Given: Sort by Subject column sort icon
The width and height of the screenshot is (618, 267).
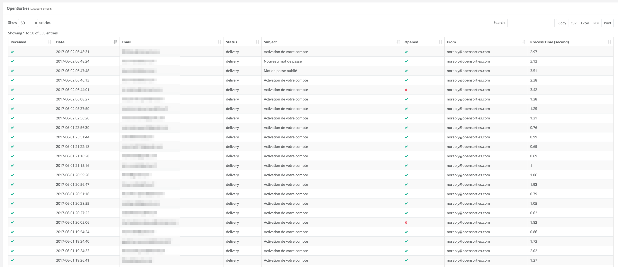Looking at the screenshot, I should point(398,42).
